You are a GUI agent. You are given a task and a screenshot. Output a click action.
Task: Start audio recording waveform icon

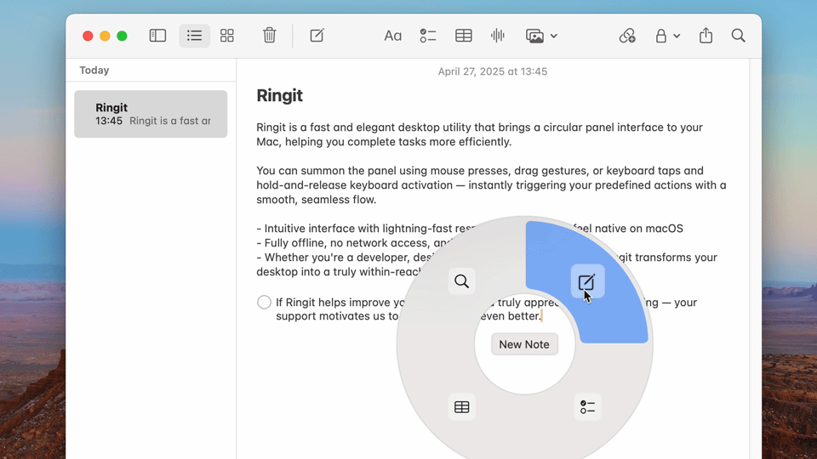coord(498,36)
